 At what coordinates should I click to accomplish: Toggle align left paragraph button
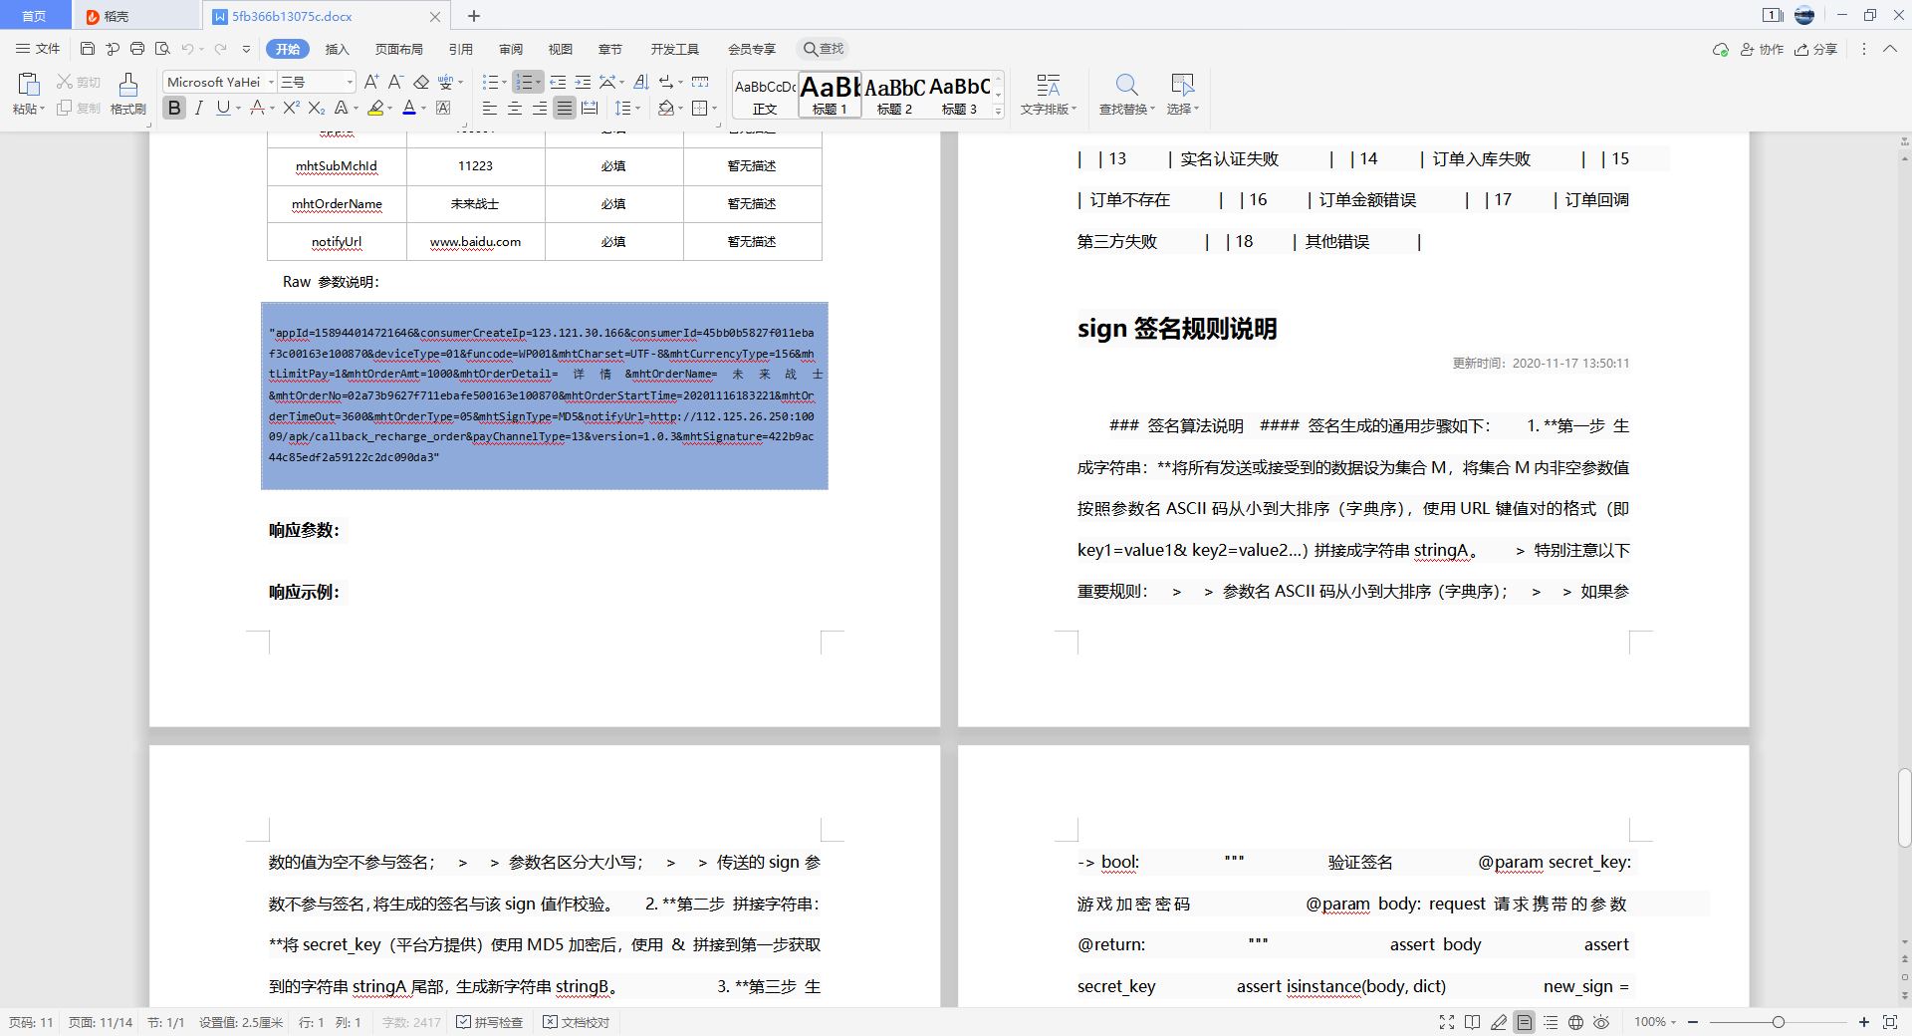[x=489, y=108]
